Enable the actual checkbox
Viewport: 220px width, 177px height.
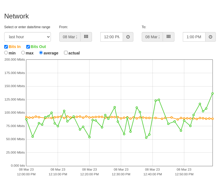tap(66, 53)
